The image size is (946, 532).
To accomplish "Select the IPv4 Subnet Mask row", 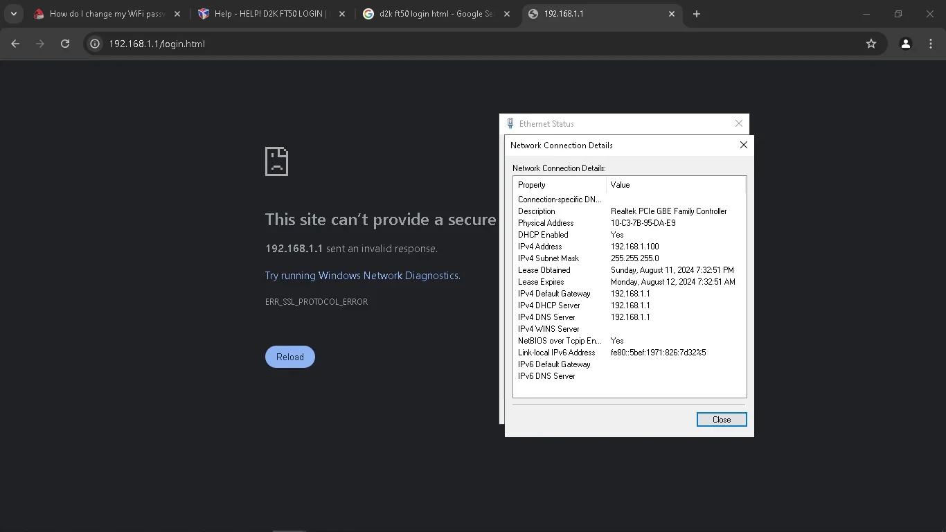I will tap(630, 258).
